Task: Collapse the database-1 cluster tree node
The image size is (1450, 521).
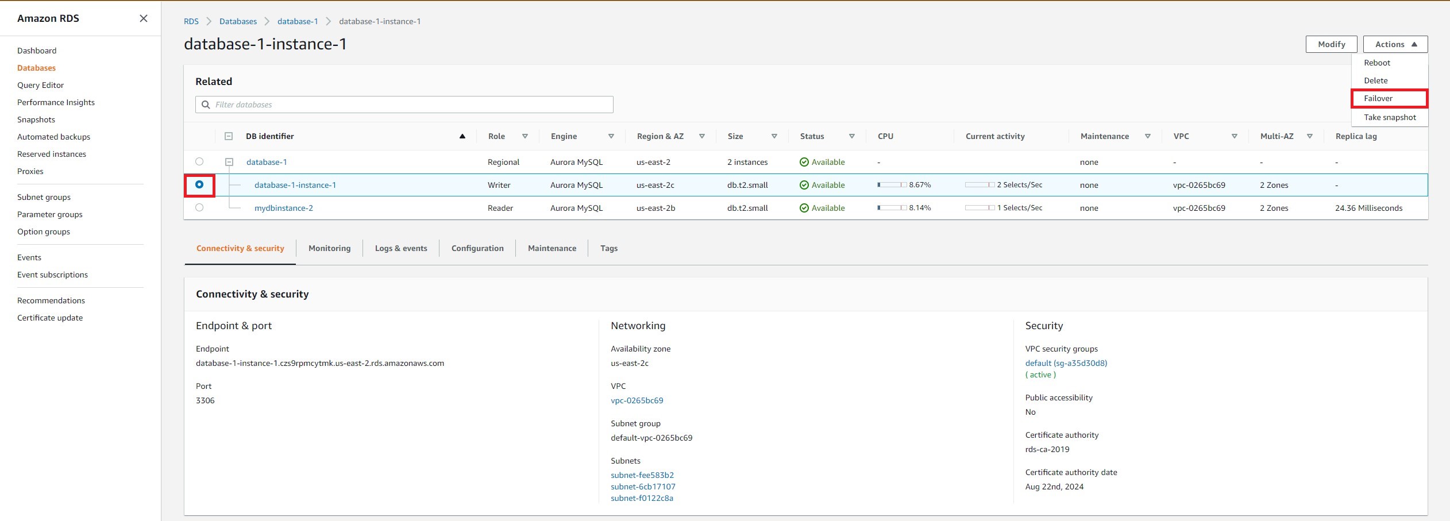Action: 229,162
